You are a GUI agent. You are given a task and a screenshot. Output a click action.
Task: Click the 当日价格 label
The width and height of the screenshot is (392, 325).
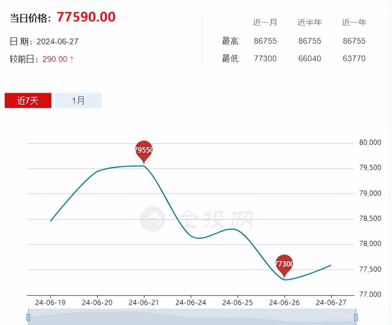click(x=31, y=18)
